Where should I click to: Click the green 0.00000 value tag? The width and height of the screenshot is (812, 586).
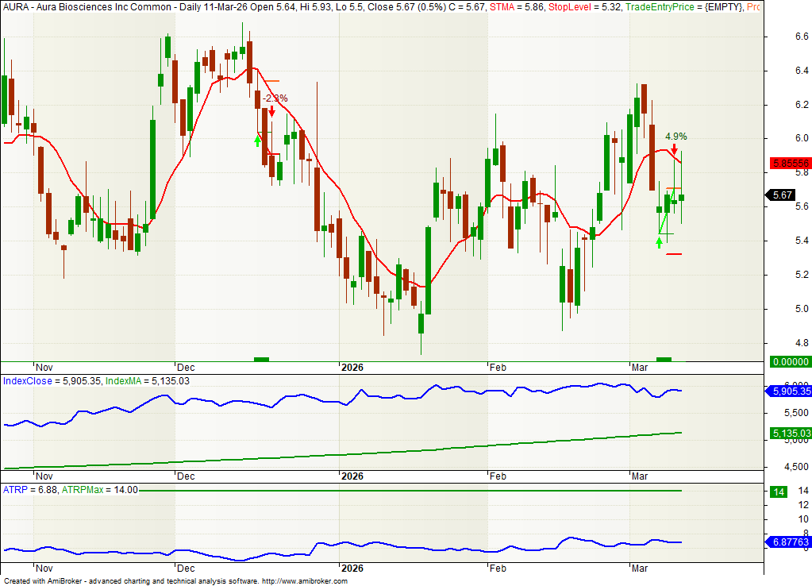789,361
